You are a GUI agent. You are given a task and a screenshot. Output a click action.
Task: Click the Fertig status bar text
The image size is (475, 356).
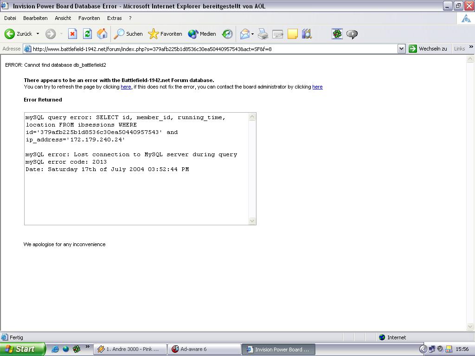pyautogui.click(x=16, y=337)
